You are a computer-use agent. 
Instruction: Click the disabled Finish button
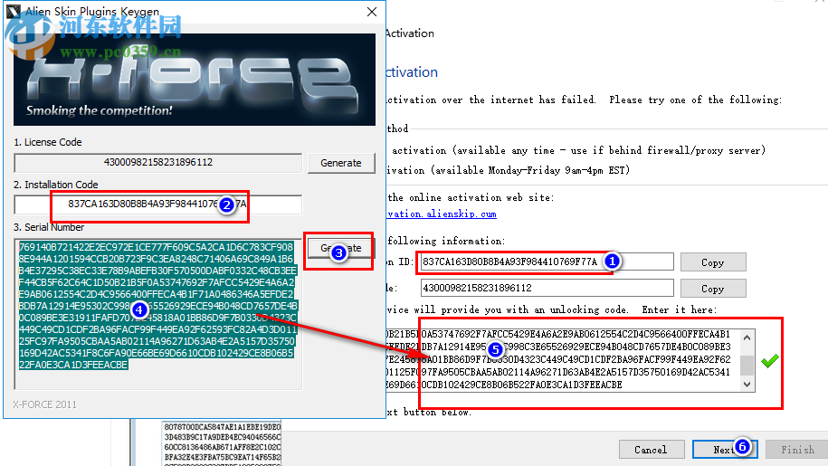[797, 450]
